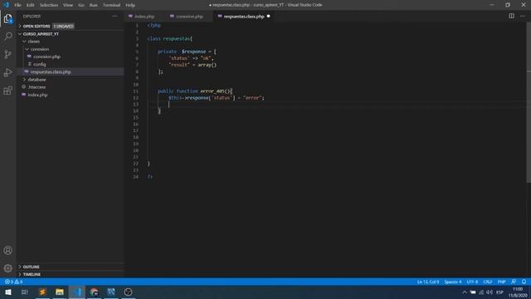531x299 pixels.
Task: Click Ln 13, Col 9 cursor position
Action: click(428, 282)
